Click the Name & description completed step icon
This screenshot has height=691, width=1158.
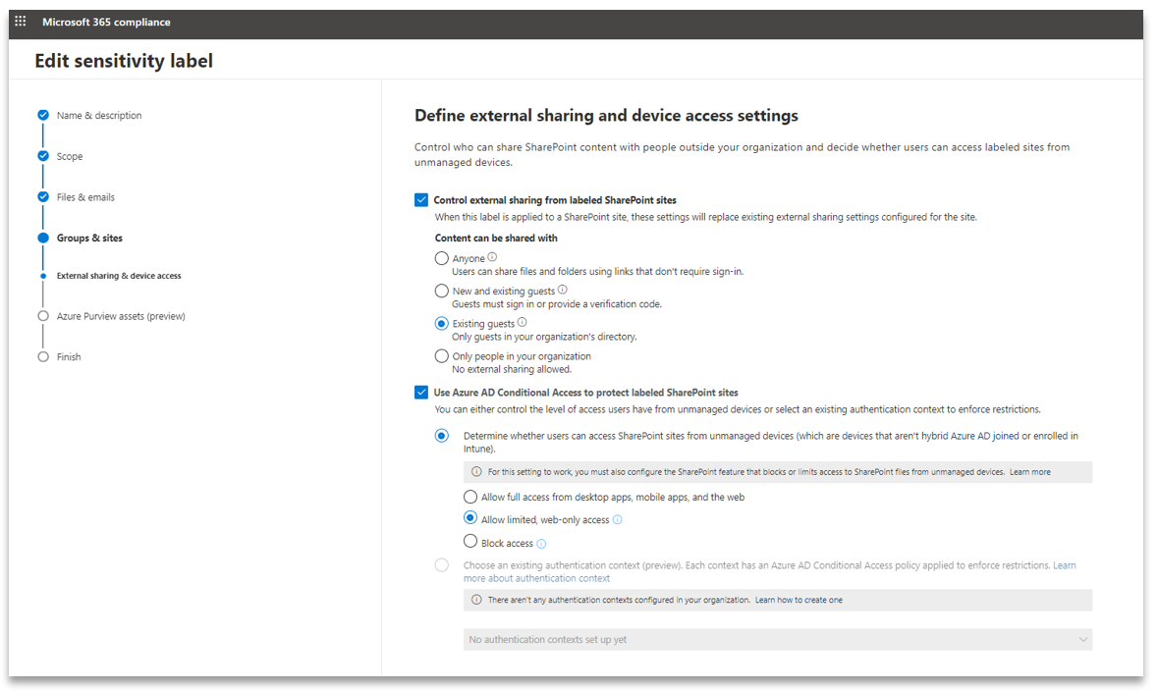point(43,115)
